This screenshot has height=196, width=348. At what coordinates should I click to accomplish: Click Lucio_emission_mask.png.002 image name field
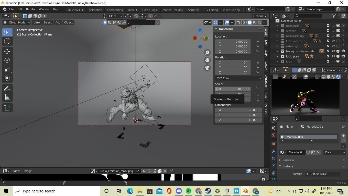pyautogui.click(x=119, y=171)
